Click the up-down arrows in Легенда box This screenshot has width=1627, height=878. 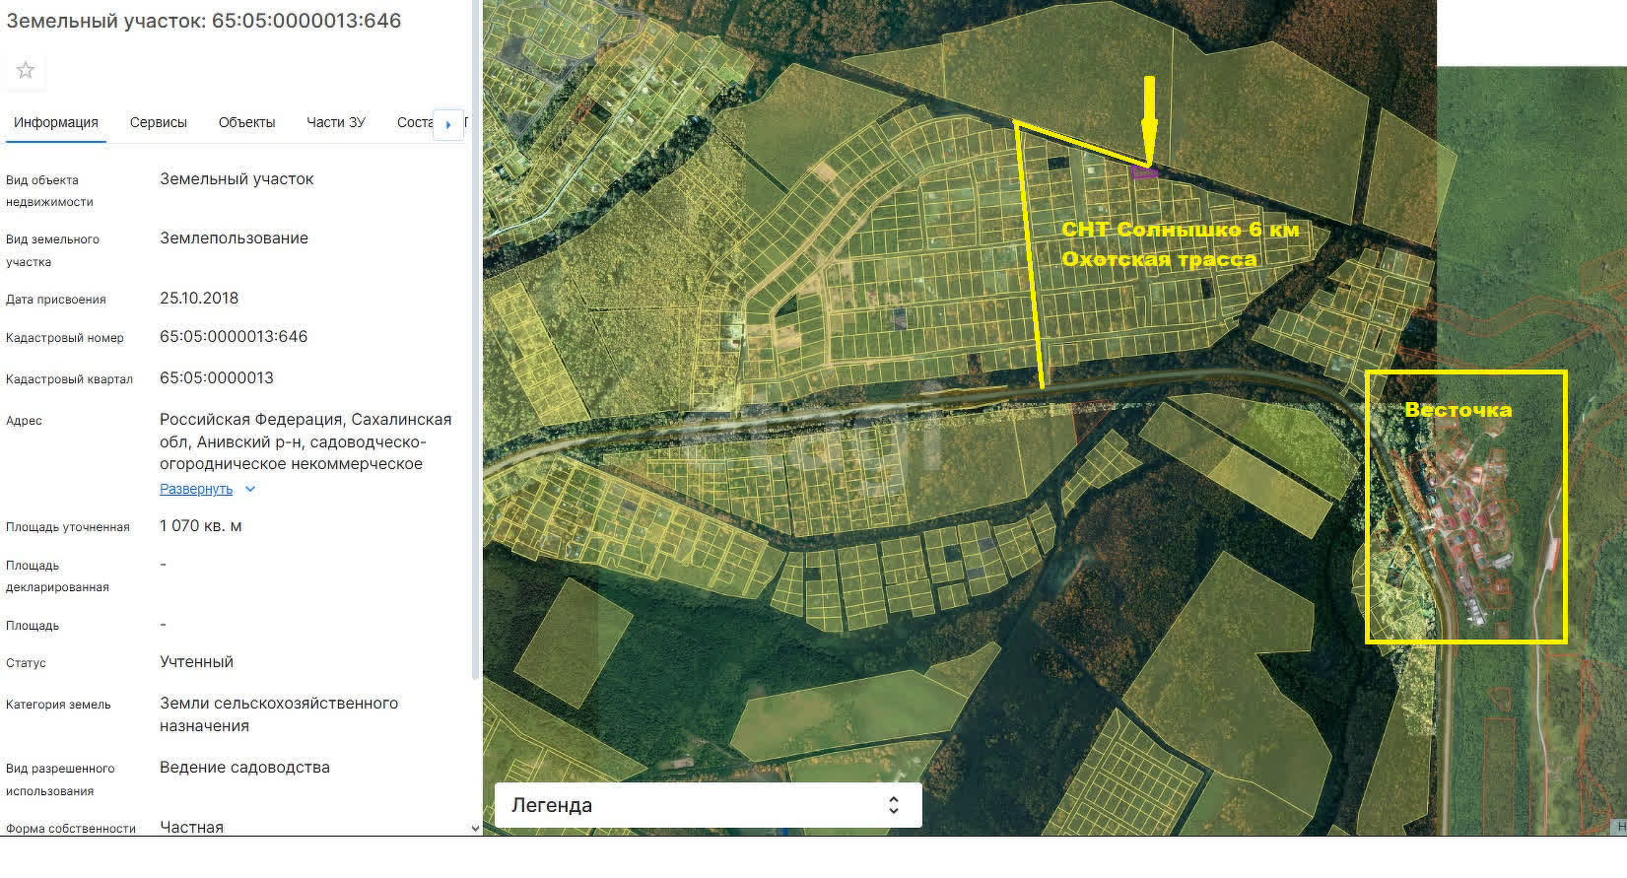click(x=893, y=805)
